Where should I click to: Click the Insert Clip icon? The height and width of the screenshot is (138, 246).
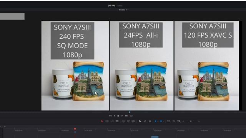[x=123, y=121]
